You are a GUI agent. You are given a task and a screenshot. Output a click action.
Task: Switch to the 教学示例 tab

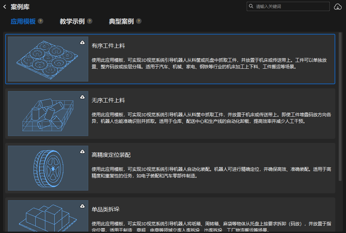(72, 21)
